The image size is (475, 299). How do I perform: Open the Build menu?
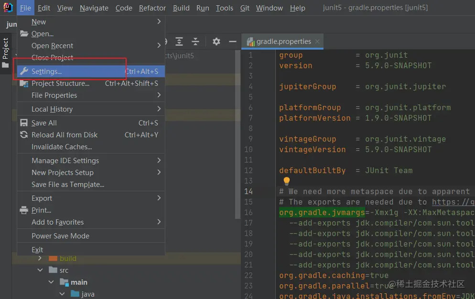click(x=181, y=8)
